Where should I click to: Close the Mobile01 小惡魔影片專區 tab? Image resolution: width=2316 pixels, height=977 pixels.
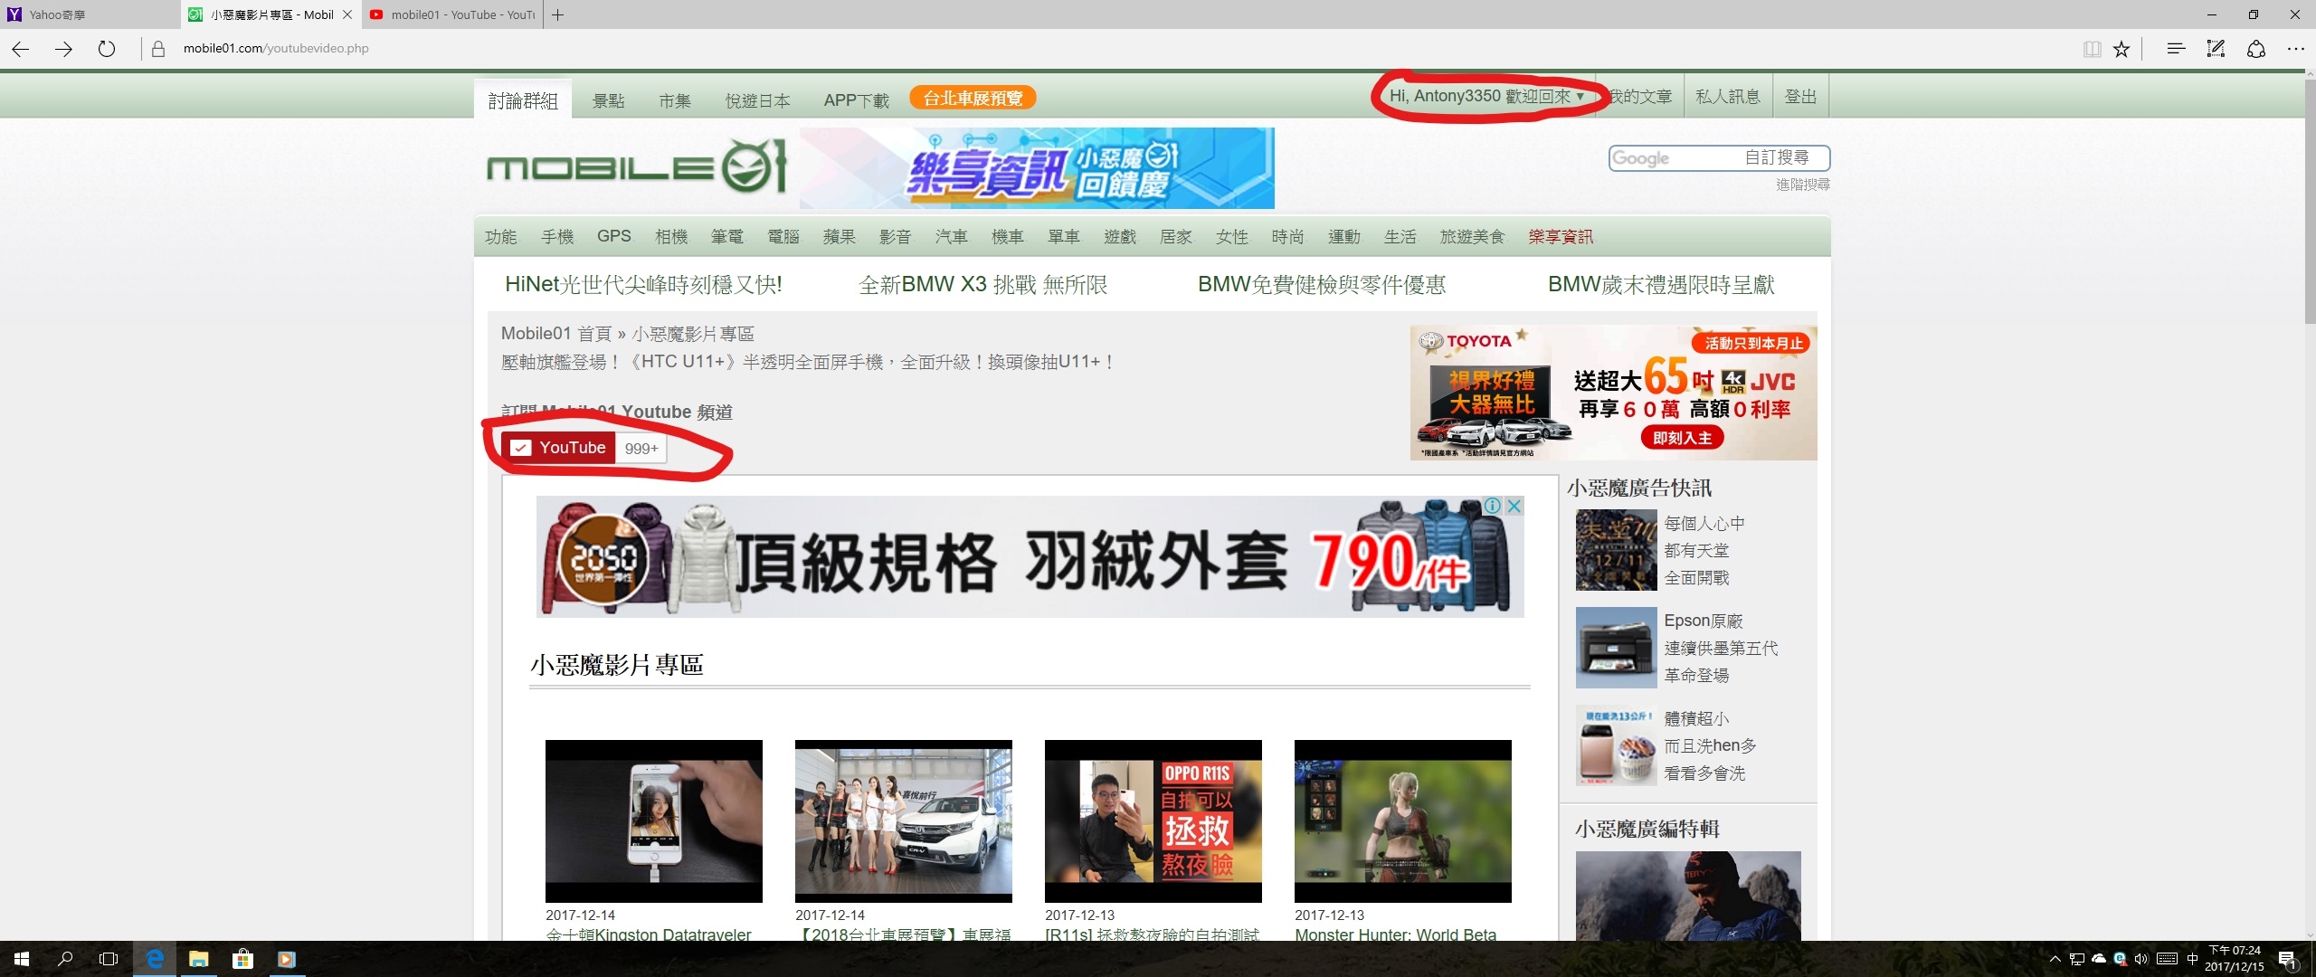click(x=346, y=14)
